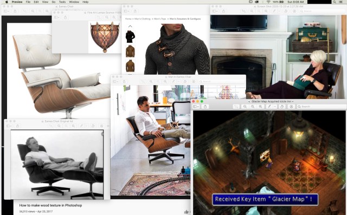
Task: Click Men's Tops breadcrumb link
Action: click(160, 19)
